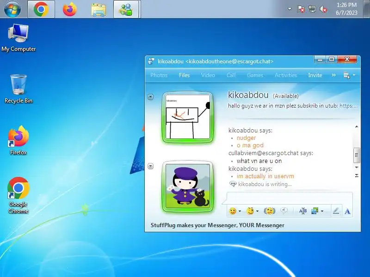The width and height of the screenshot is (370, 277).
Task: Click the backgrounds picture icon
Action: pyautogui.click(x=315, y=211)
